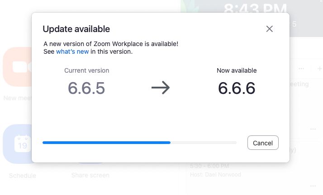Click the Share screen label in background
The height and width of the screenshot is (195, 323).
click(90, 175)
